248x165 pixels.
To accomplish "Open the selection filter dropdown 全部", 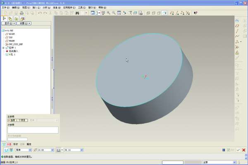I will tap(219, 162).
